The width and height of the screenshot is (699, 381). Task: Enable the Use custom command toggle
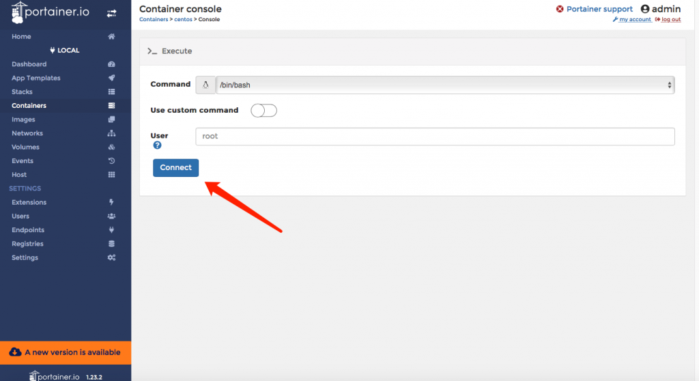coord(263,111)
